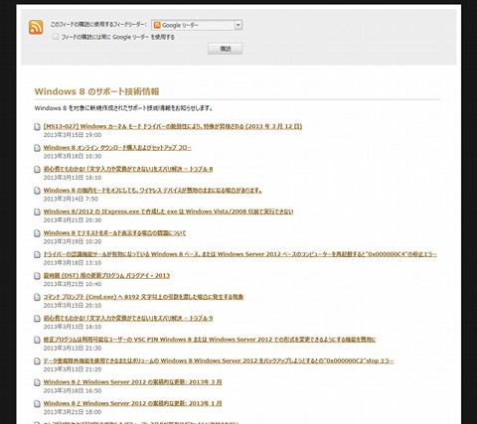Click the 'Windows 8 のサポート技術情報' feed title
Image resolution: width=477 pixels, height=424 pixels.
click(x=96, y=91)
